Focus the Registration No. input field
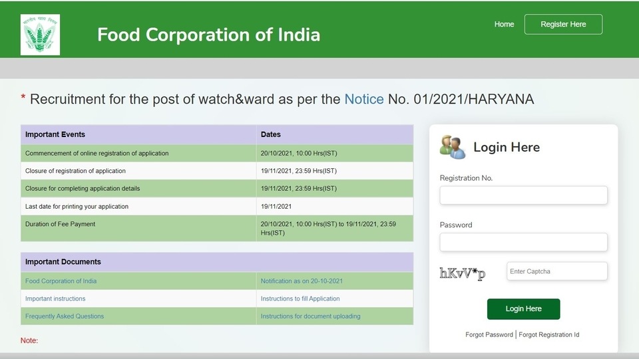Viewport: 639px width, 359px height. [x=523, y=195]
